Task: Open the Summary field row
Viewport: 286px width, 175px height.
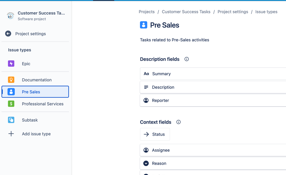Action: 213,74
